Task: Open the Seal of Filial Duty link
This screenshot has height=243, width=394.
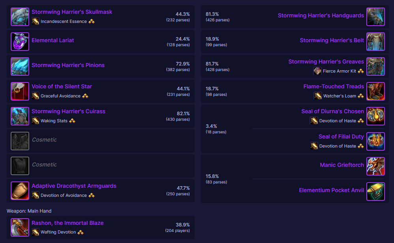Action: click(x=341, y=136)
